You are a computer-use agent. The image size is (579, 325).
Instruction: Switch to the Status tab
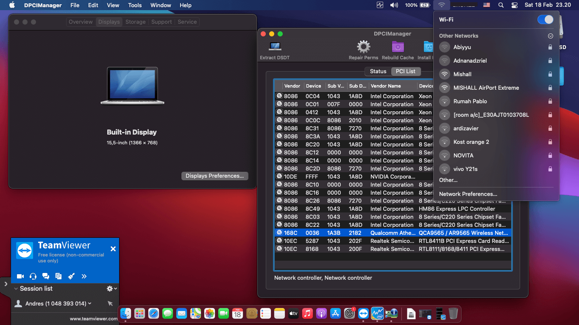point(378,71)
